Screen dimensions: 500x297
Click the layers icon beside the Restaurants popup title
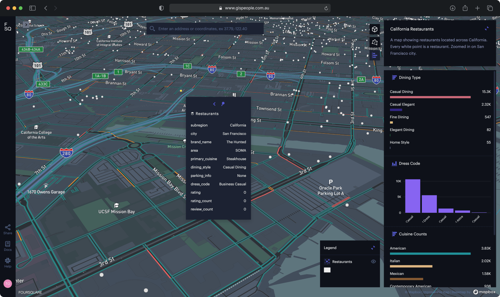tap(193, 114)
